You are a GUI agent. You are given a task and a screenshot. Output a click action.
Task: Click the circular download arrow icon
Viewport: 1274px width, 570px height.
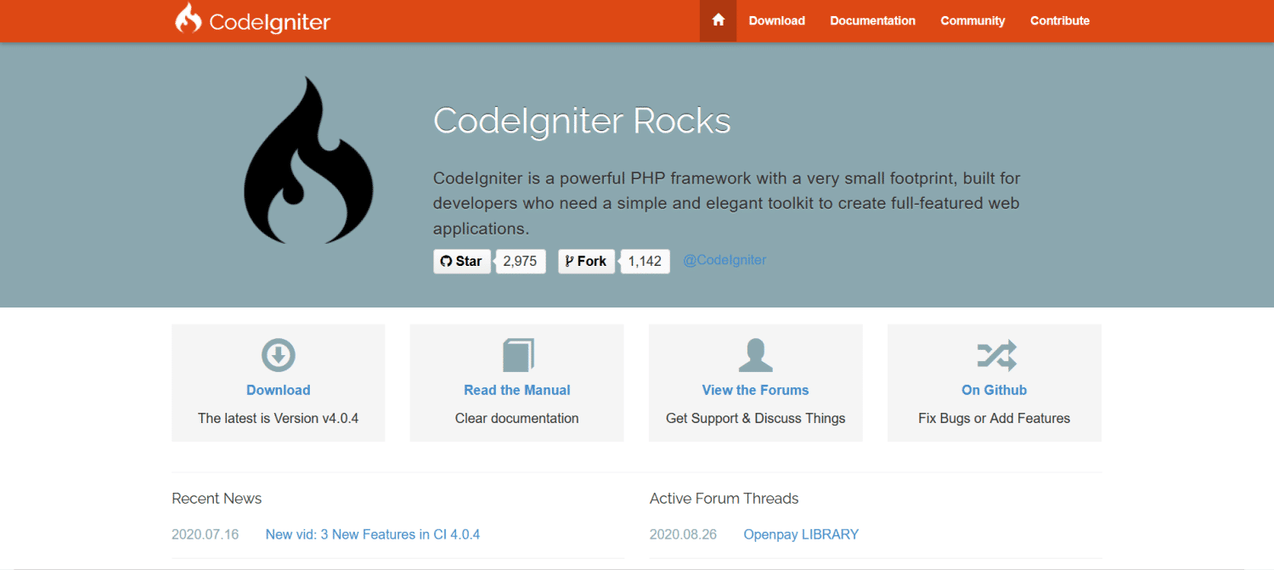[x=278, y=355]
